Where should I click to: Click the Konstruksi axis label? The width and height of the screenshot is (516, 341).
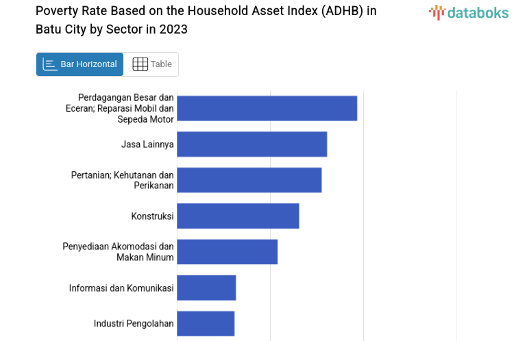152,216
